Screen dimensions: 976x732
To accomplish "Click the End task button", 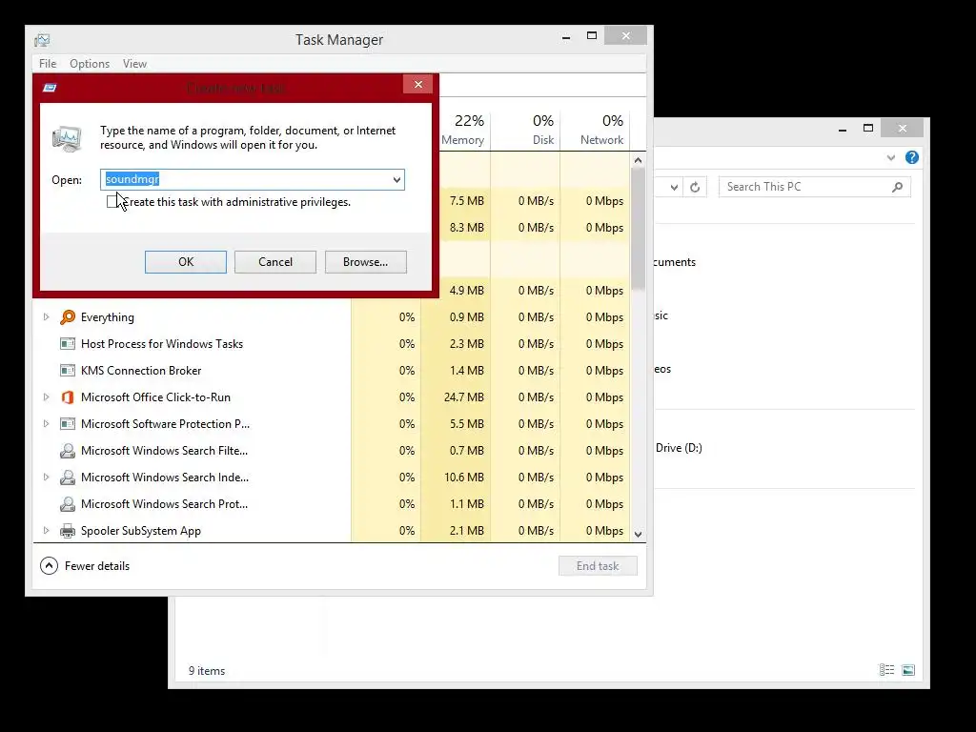I will [x=598, y=566].
